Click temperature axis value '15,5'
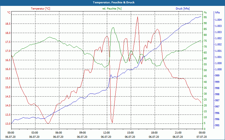225x140 pixels. point(8,78)
